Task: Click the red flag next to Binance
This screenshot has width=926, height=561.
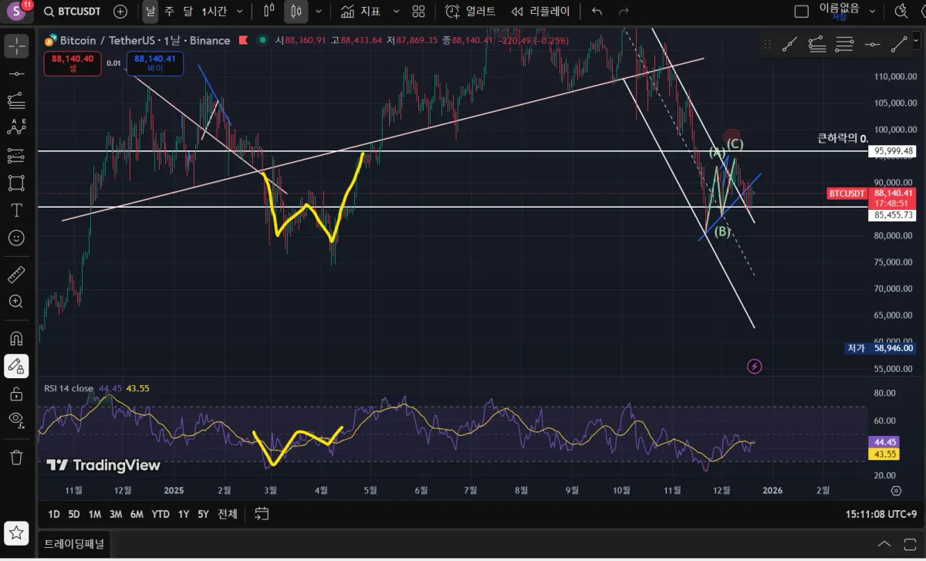Action: (242, 40)
